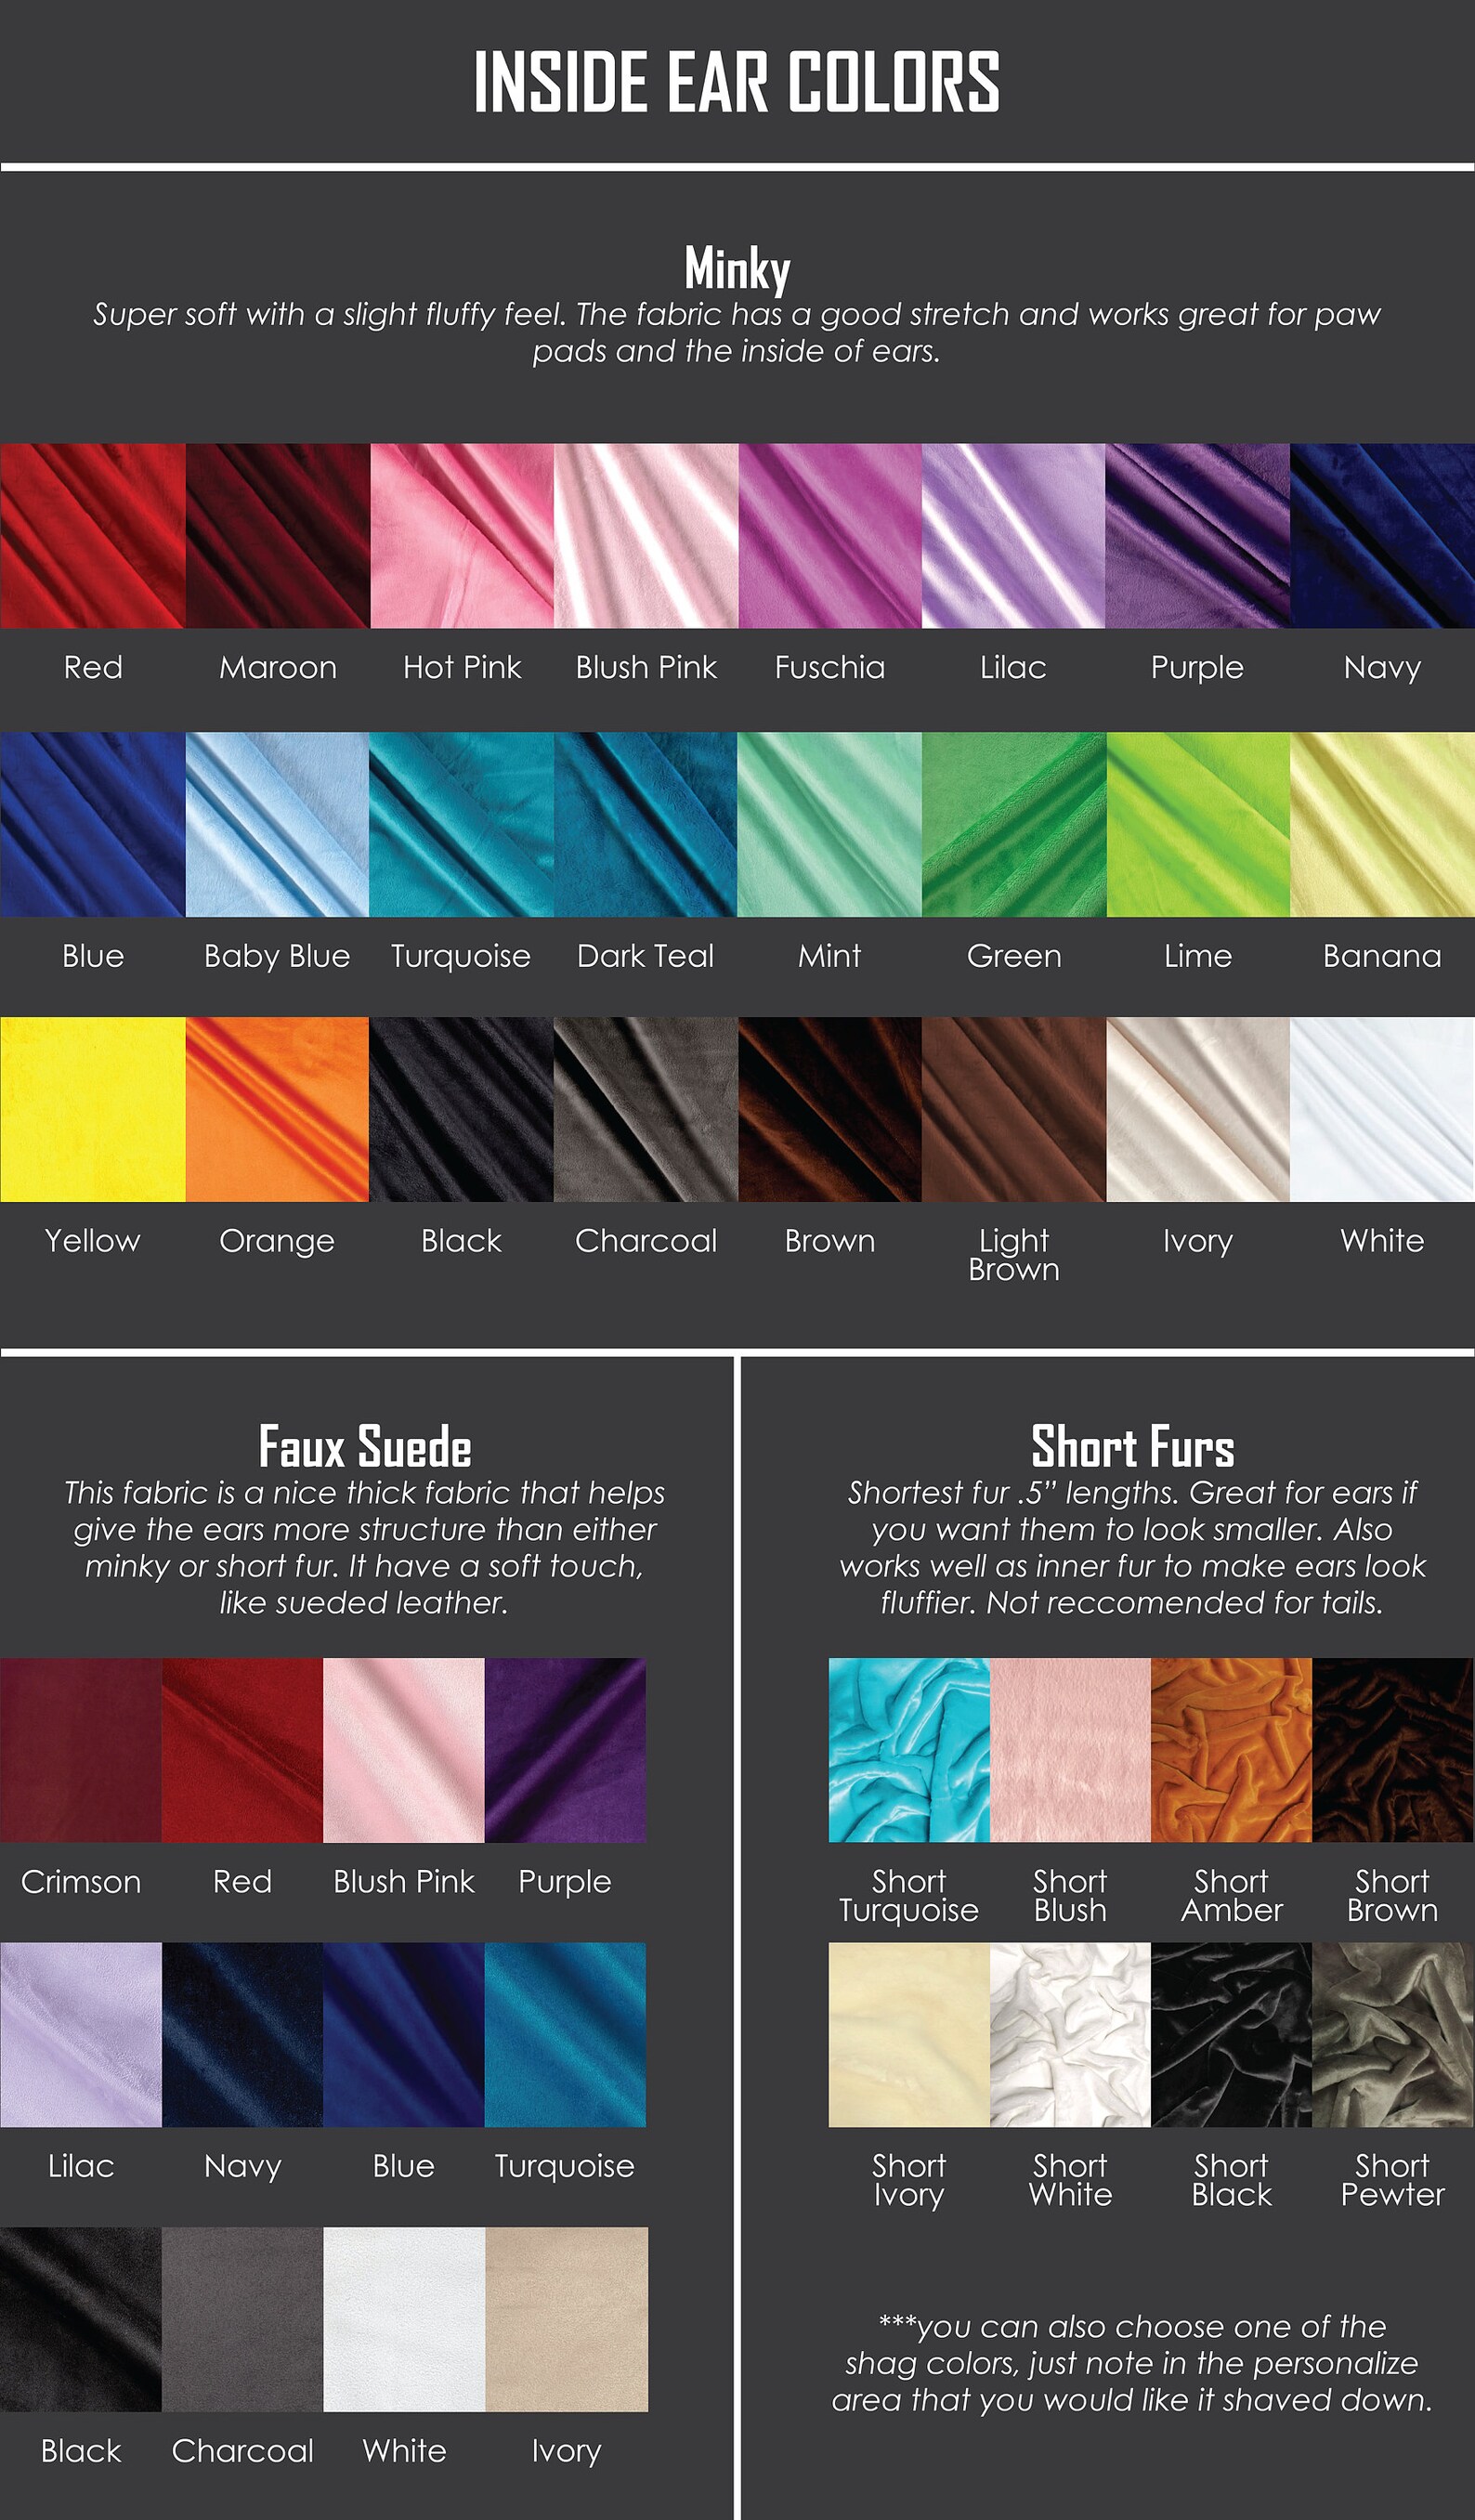Choose the Faux Suede Blush Pink swatch

point(404,1750)
